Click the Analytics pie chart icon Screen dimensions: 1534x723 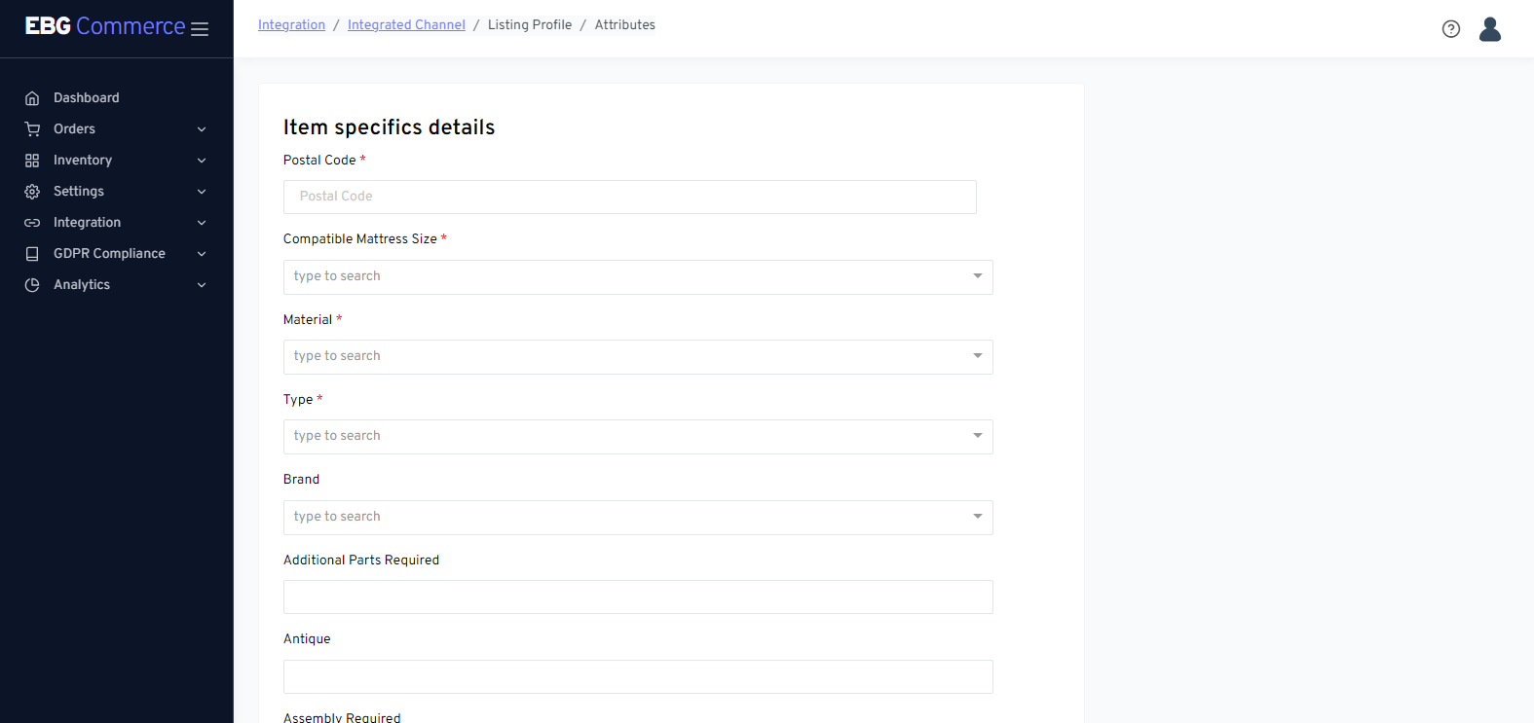(x=32, y=285)
